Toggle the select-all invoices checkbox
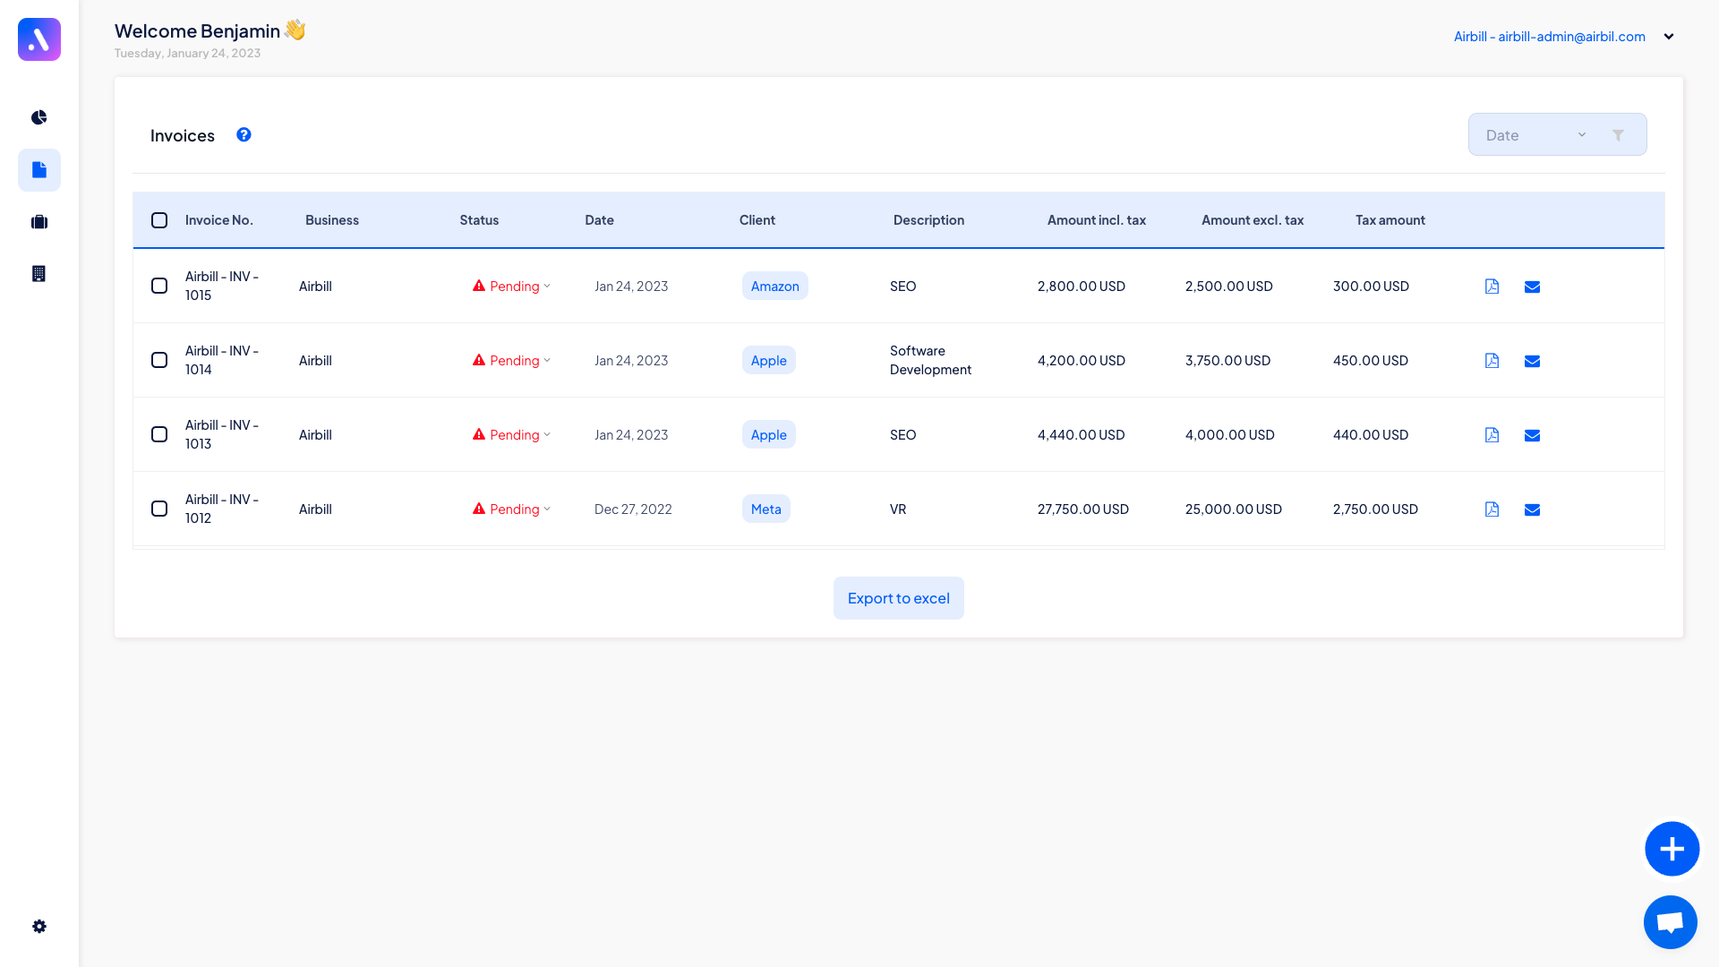Screen dimensions: 1719x967 coord(159,220)
